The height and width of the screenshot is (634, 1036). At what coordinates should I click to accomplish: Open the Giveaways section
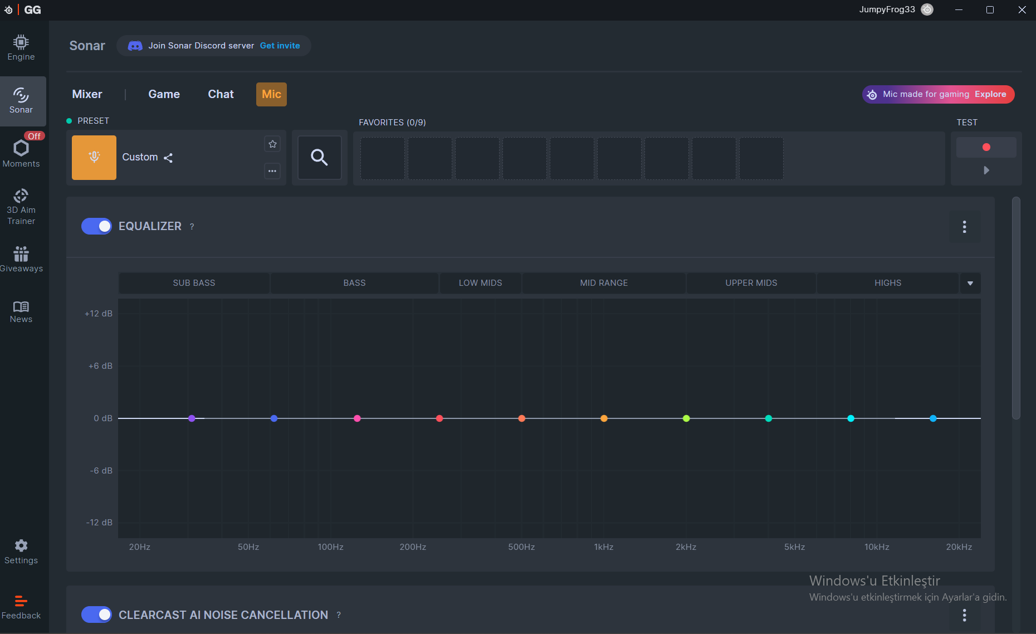[21, 260]
